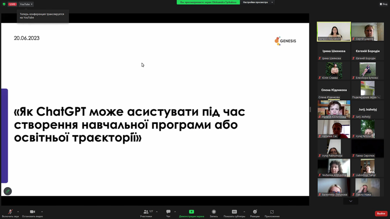The height and width of the screenshot is (219, 390).
Task: Click the participant count 127
Action: 151,211
